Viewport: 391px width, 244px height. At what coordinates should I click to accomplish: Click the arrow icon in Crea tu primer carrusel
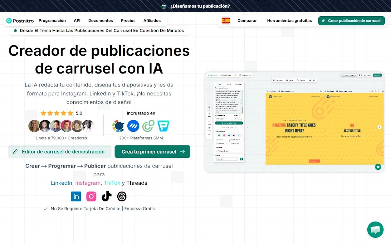tap(182, 152)
